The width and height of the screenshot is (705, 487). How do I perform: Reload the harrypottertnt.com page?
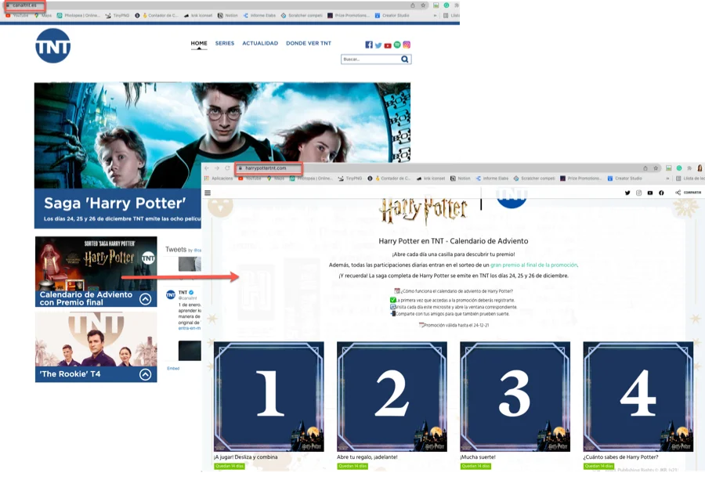pos(227,168)
